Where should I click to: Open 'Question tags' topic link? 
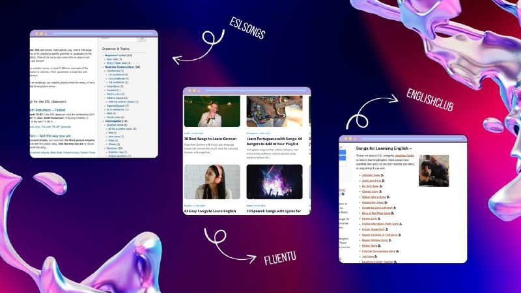click(x=116, y=152)
